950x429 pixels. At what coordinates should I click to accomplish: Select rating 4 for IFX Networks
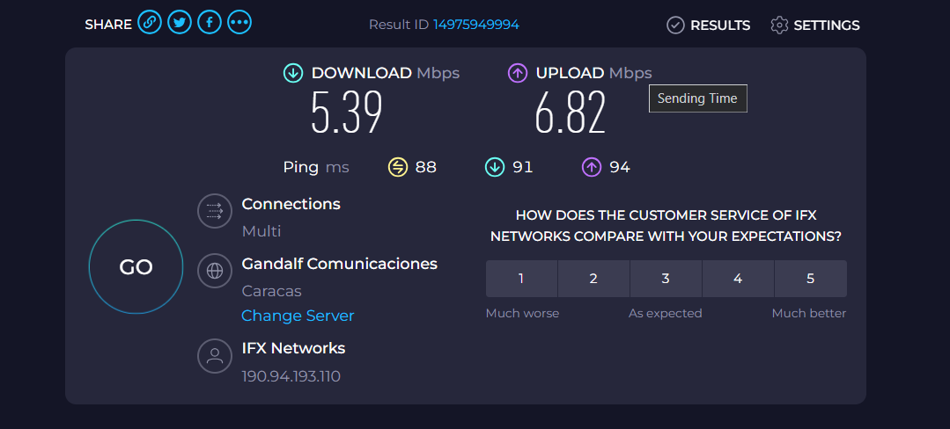coord(738,279)
